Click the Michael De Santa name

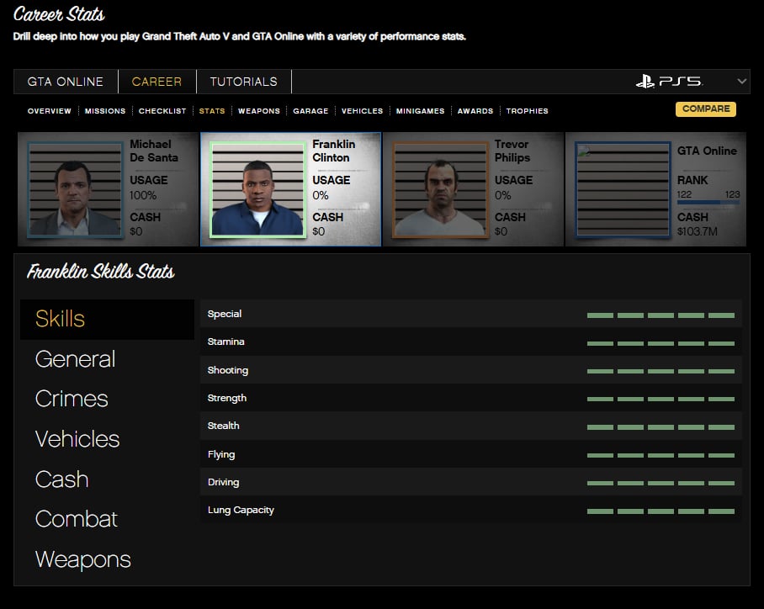tap(154, 151)
